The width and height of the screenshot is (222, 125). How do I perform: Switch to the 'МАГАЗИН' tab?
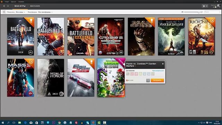tap(35, 6)
